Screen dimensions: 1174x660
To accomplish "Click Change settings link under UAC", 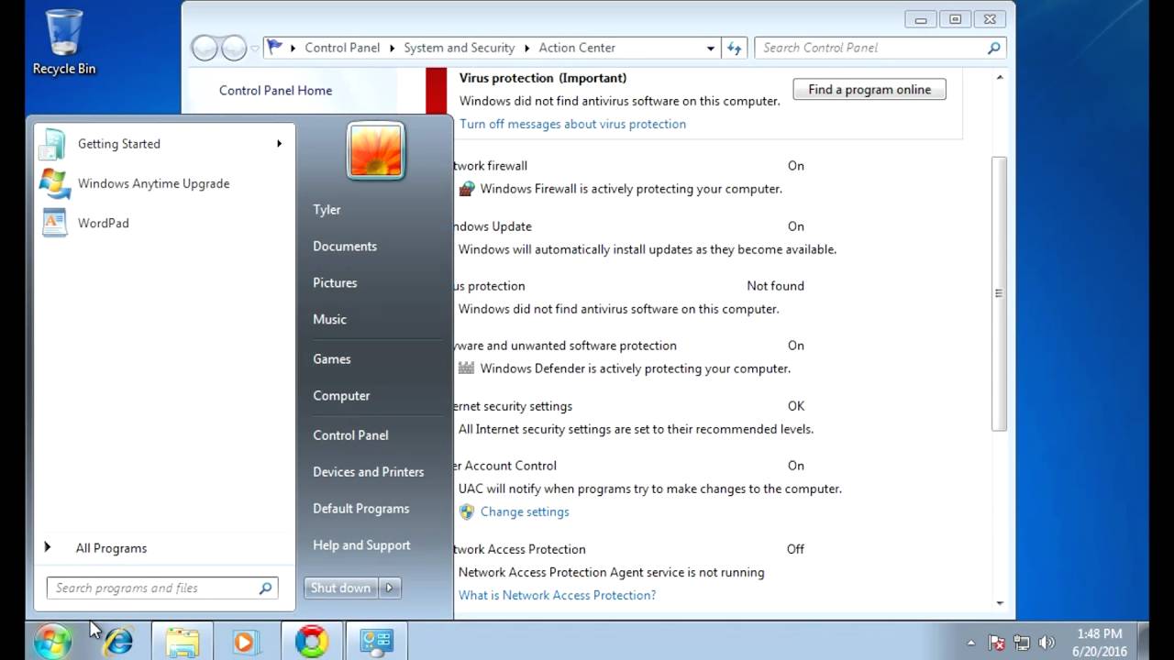I will (x=525, y=511).
